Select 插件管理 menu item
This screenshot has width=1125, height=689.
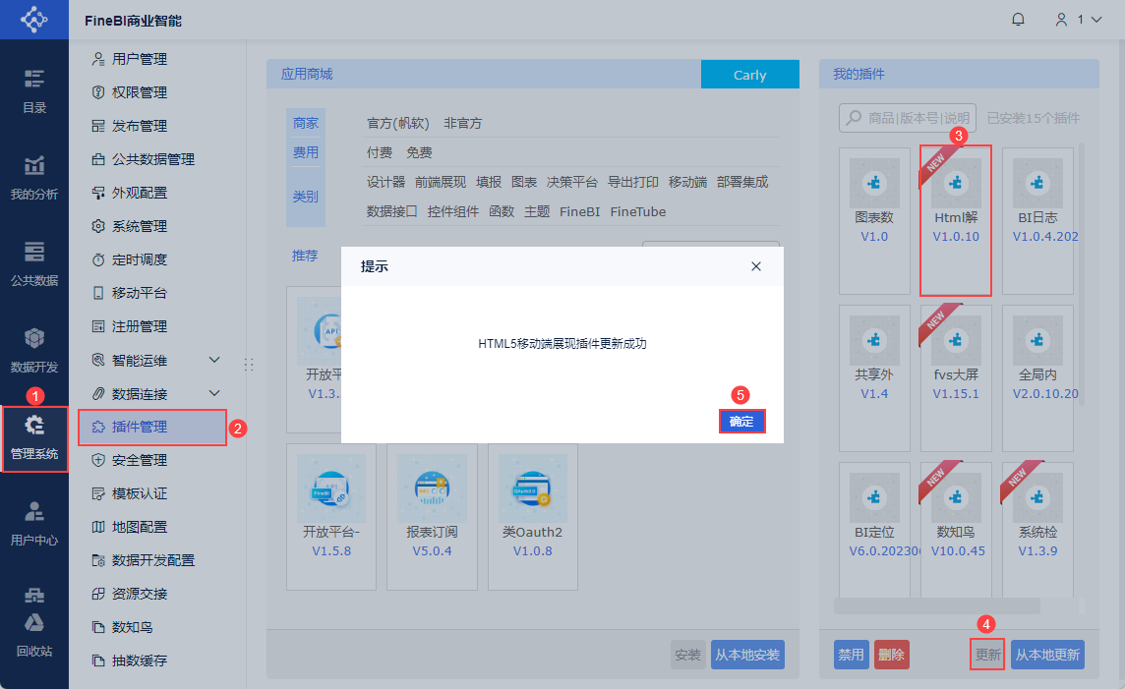point(152,428)
